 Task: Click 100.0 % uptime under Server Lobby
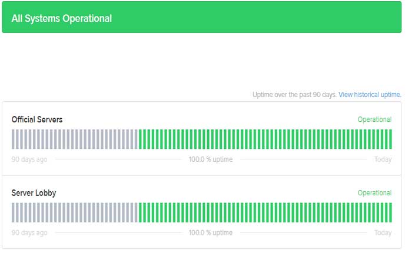point(210,233)
